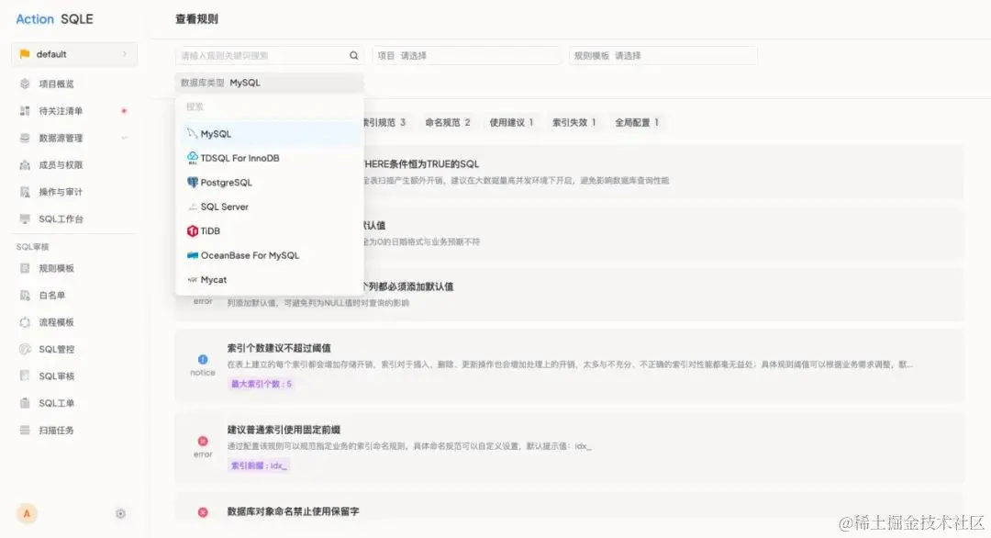Click red error icon on 数据库对象命名禁止使用保留字

pos(202,512)
